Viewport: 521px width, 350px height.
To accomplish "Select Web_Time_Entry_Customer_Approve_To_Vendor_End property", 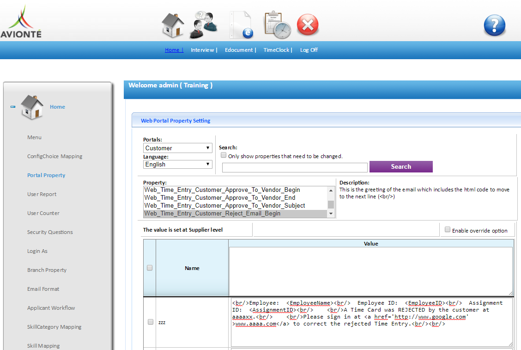I will click(235, 197).
